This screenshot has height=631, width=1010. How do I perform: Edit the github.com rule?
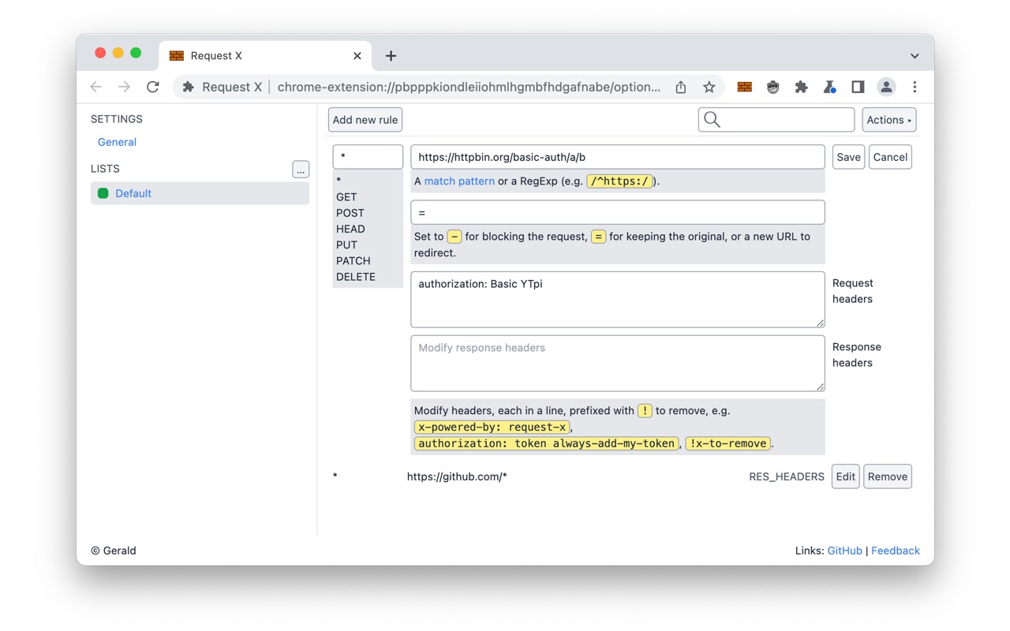pos(845,476)
